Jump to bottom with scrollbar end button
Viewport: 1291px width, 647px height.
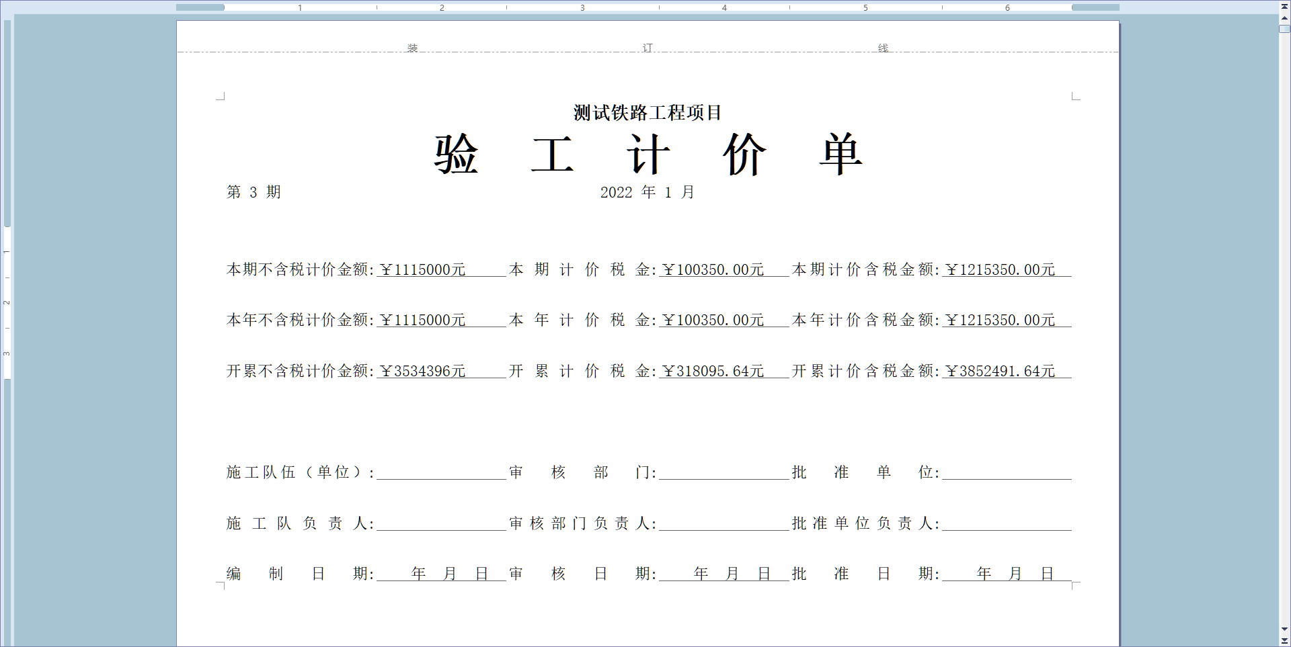pyautogui.click(x=1284, y=641)
